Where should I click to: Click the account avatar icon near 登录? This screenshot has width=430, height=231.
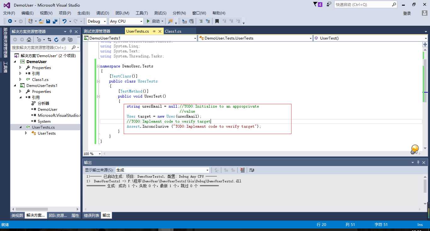pyautogui.click(x=425, y=13)
